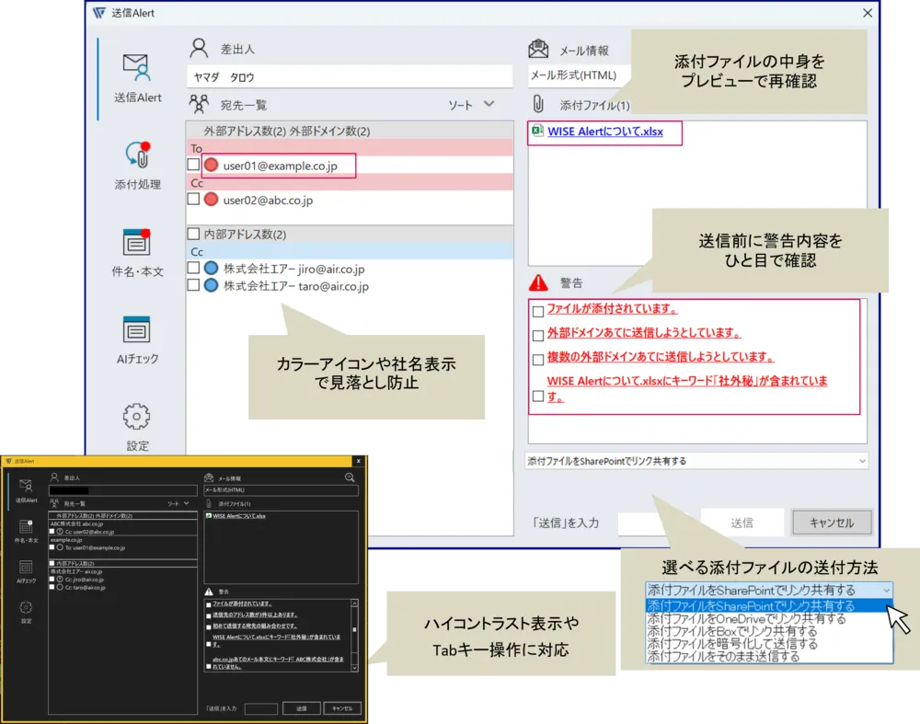Click the red circle icon for user02@abc.co.jp
Image resolution: width=920 pixels, height=724 pixels.
pyautogui.click(x=212, y=200)
